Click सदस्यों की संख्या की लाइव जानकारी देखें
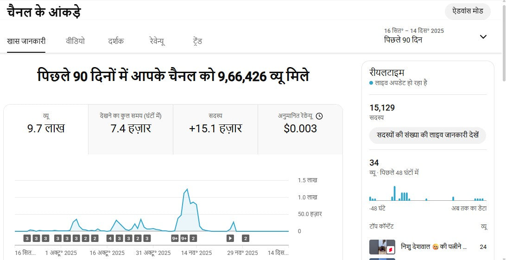 click(427, 136)
